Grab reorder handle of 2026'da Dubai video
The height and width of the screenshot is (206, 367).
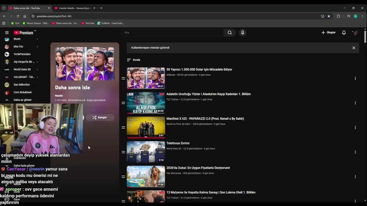123,177
